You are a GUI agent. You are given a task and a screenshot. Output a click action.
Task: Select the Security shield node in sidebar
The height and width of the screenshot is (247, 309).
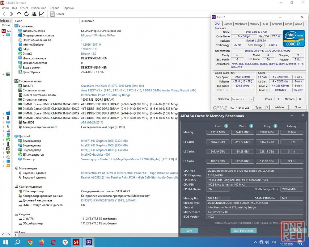click(x=8, y=153)
